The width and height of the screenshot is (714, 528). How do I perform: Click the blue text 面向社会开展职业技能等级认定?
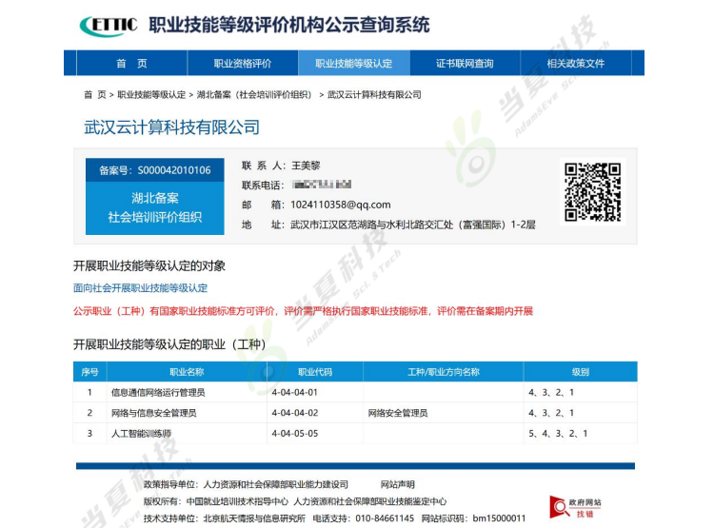click(140, 288)
